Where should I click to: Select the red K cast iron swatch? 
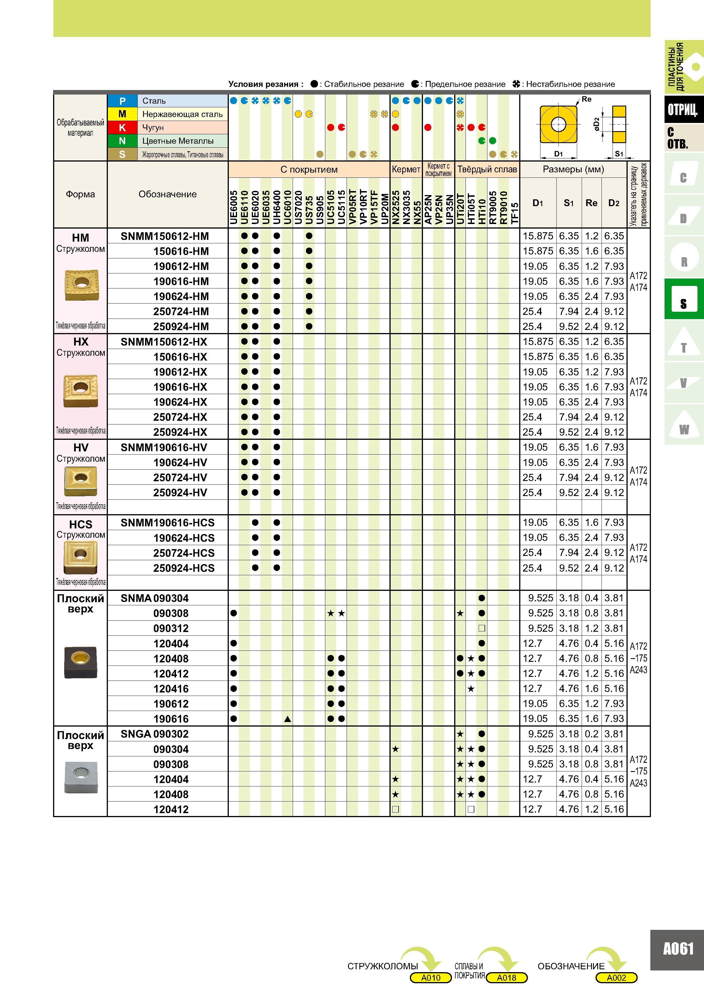pyautogui.click(x=122, y=127)
